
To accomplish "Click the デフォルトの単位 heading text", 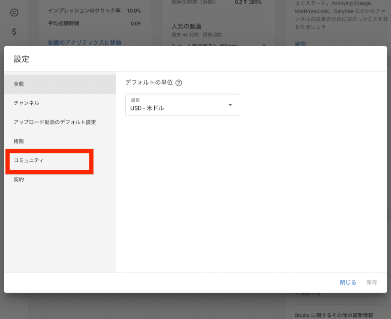I will tap(149, 82).
